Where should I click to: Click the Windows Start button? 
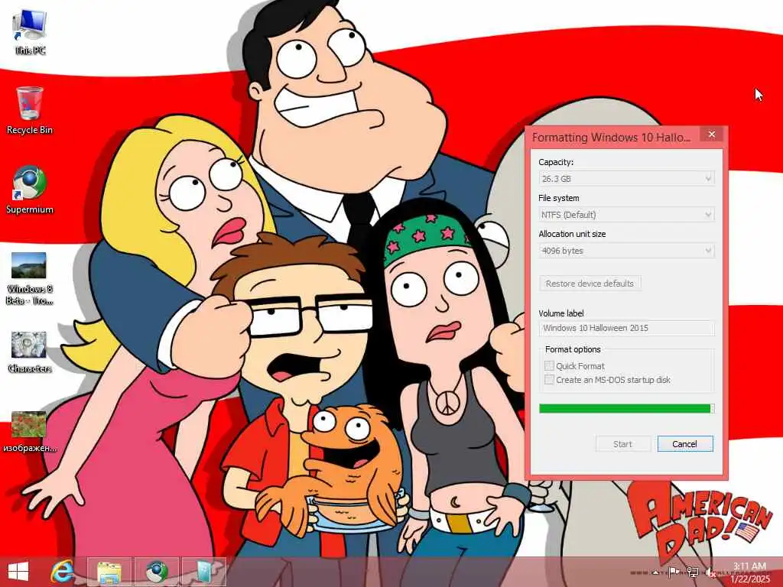[18, 572]
